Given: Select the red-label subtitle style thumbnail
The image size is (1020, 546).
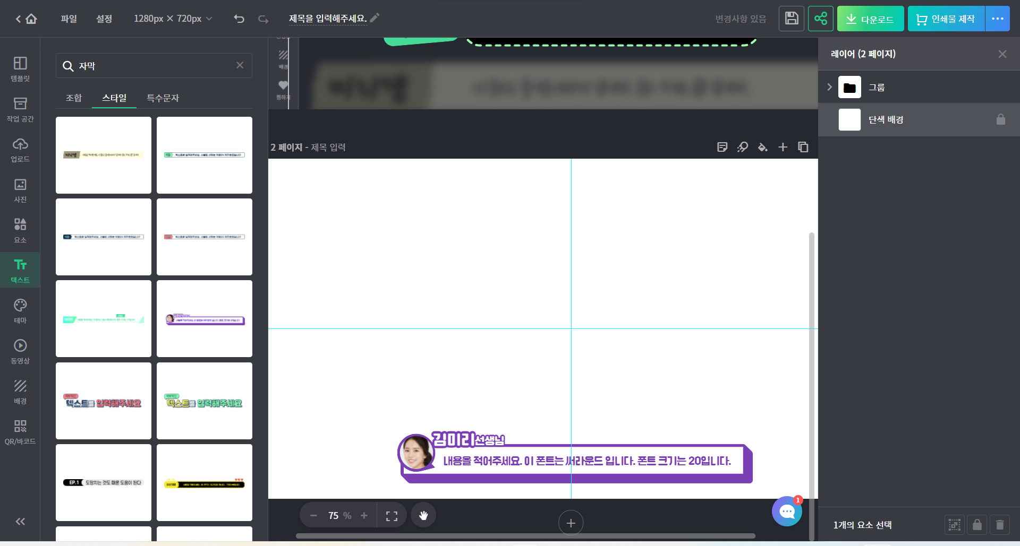Looking at the screenshot, I should click(x=205, y=237).
